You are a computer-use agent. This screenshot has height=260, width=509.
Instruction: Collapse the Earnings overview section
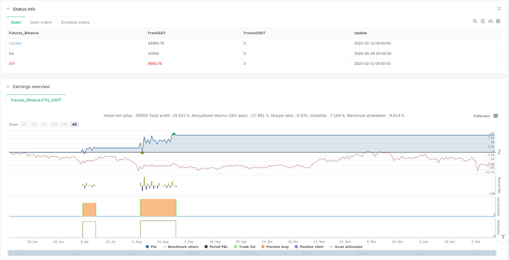coord(8,87)
